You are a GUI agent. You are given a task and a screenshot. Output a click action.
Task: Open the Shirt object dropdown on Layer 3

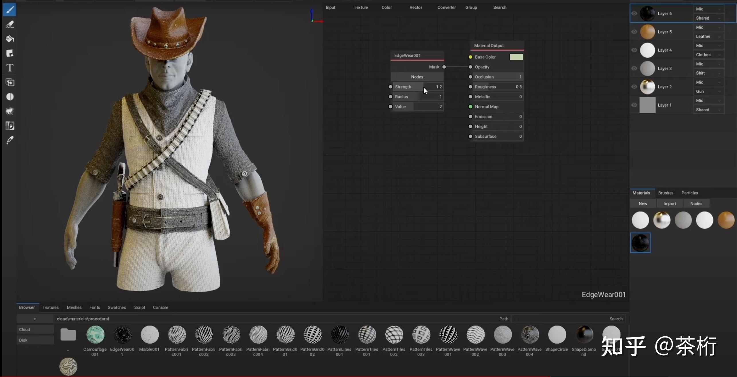[707, 73]
